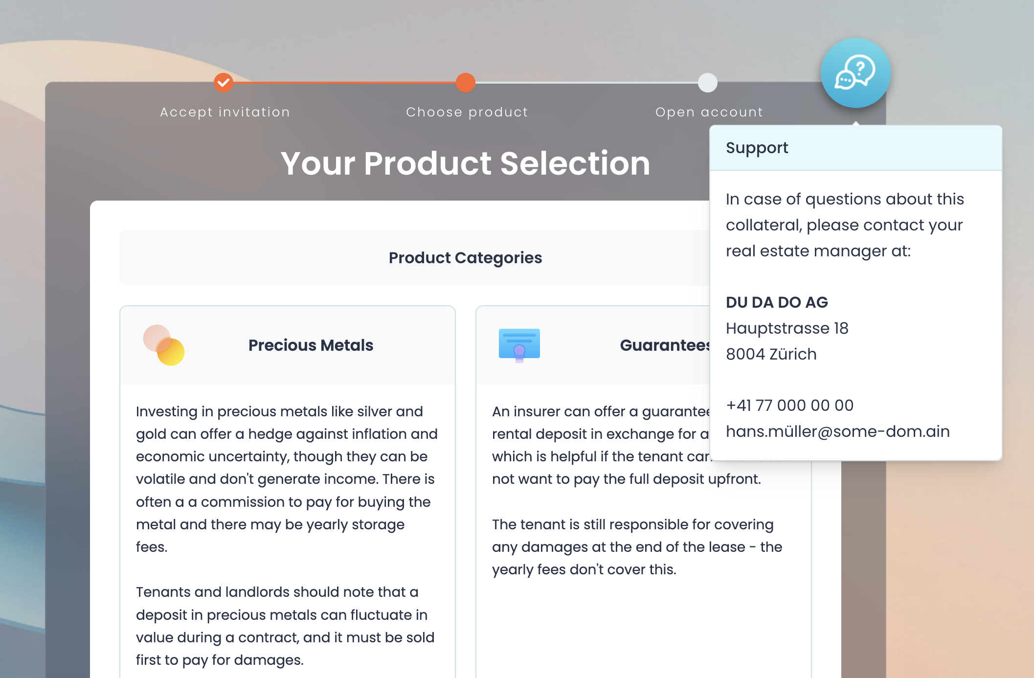
Task: Click the Precious Metals category icon
Action: click(x=164, y=345)
